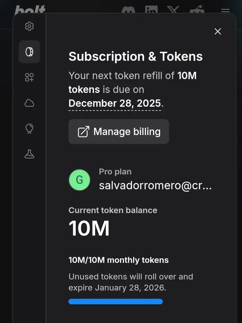Click the blue monthly tokens progress bar
Screen dimensions: 242x323
click(x=115, y=302)
